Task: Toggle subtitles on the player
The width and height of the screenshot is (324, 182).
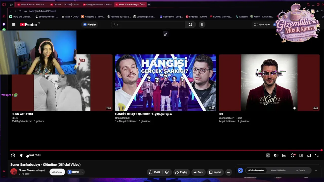Action: [284, 155]
